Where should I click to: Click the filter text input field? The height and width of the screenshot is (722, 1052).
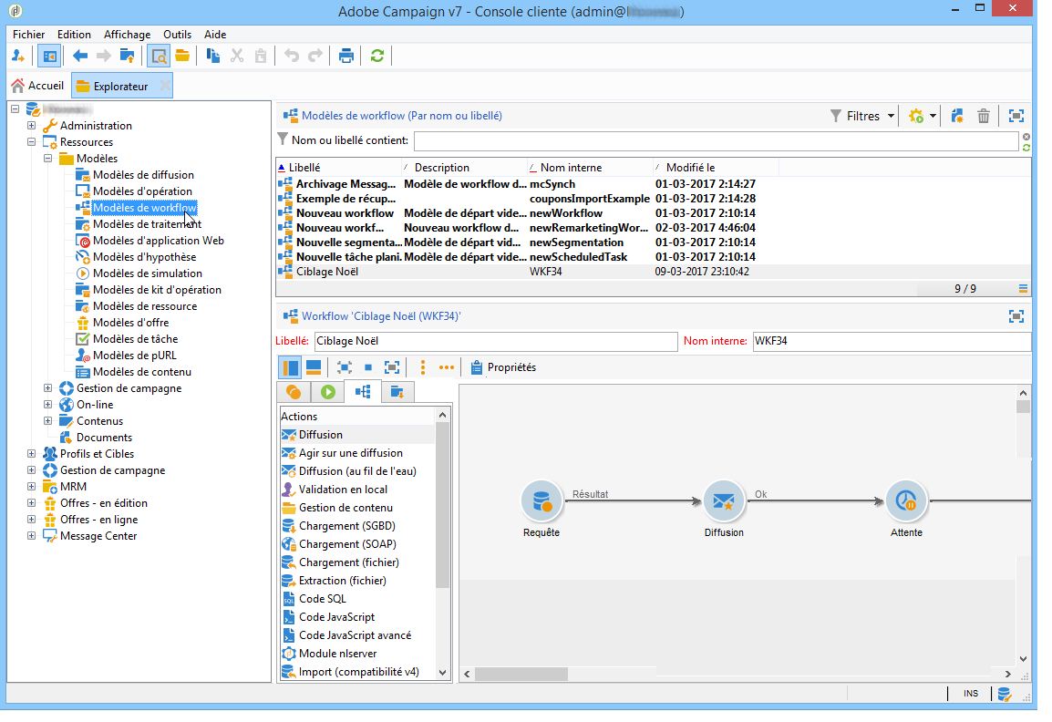[716, 141]
